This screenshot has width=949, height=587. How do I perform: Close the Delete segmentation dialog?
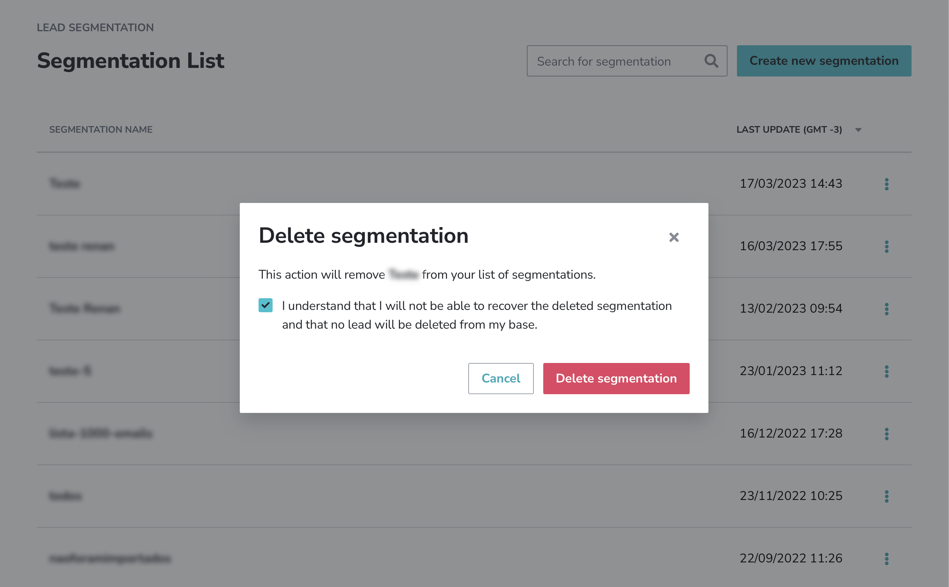click(674, 237)
